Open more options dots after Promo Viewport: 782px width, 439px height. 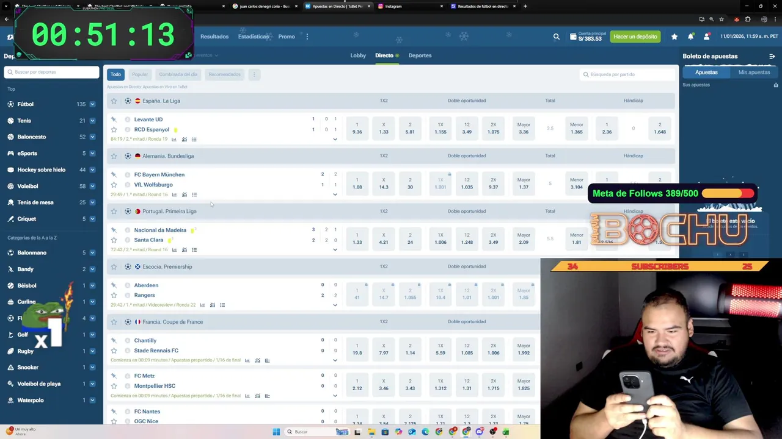[307, 37]
